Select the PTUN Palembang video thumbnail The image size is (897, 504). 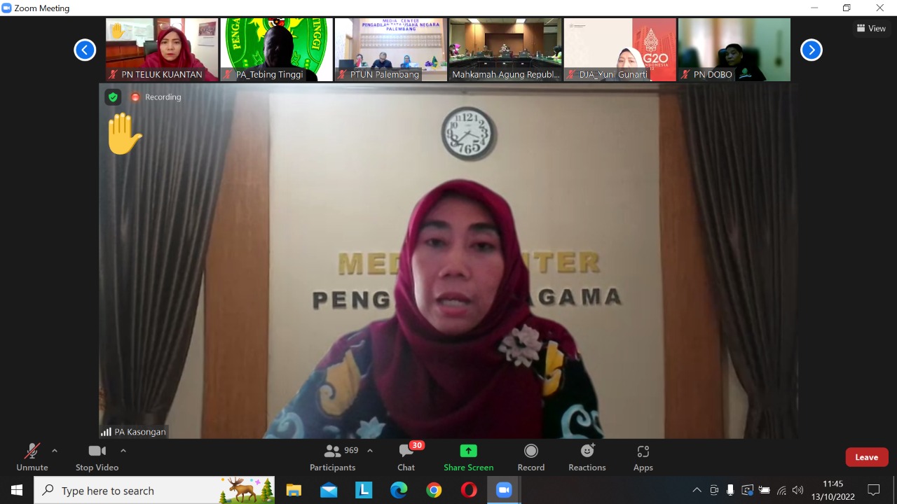tap(390, 50)
